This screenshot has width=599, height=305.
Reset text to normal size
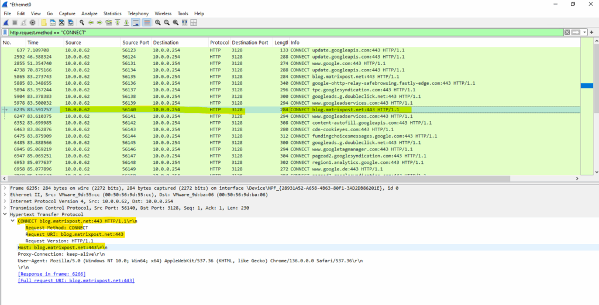click(x=175, y=23)
